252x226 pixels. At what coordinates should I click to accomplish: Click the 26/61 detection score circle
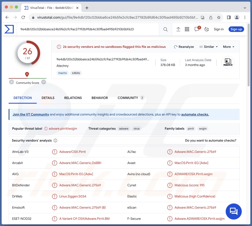(27, 53)
